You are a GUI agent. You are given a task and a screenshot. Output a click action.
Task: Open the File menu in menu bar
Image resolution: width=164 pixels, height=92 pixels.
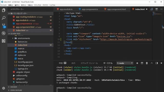(3, 5)
